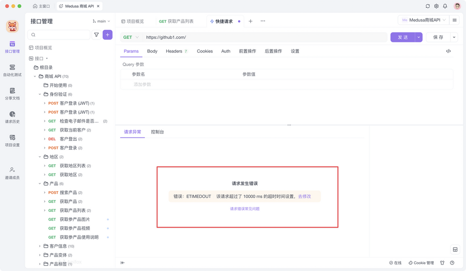Click the theme T-shirt icon at bottom right

click(441, 263)
